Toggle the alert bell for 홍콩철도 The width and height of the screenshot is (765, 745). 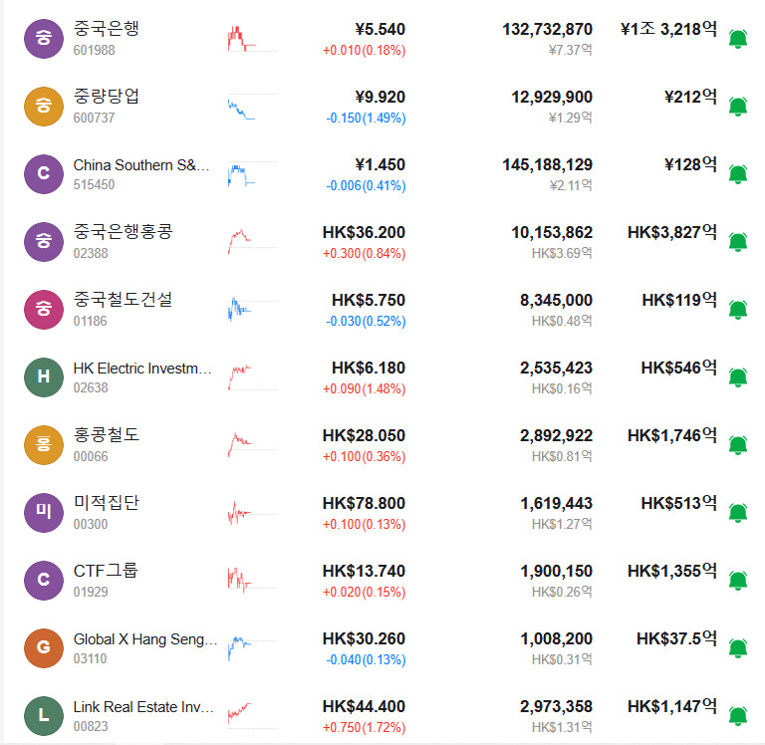tap(737, 445)
